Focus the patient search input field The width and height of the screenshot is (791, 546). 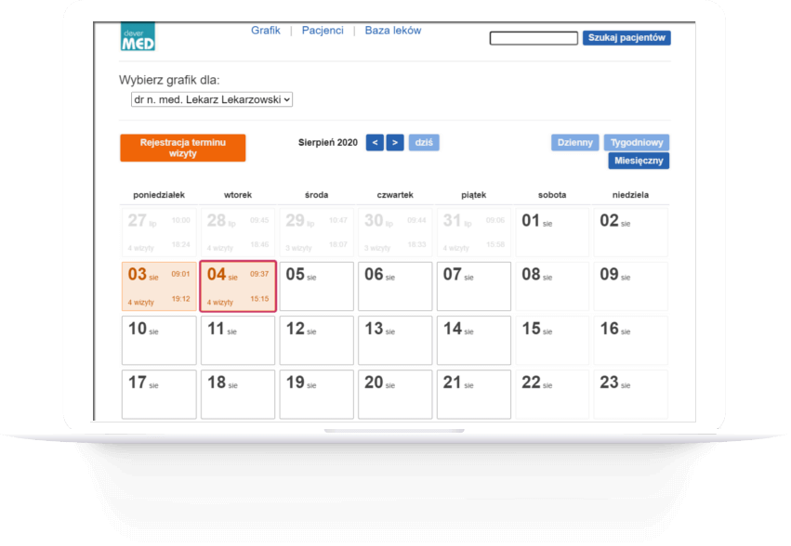point(534,38)
